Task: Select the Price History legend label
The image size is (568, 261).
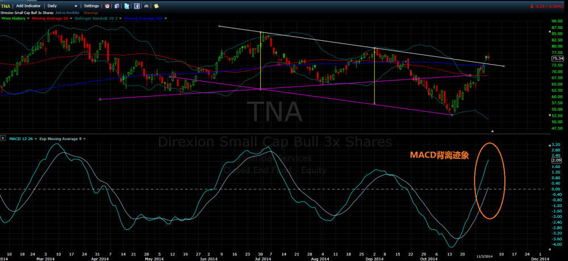Action: (x=14, y=18)
